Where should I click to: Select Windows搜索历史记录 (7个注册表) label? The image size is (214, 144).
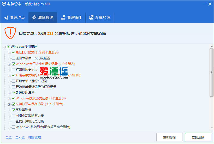[41, 98]
